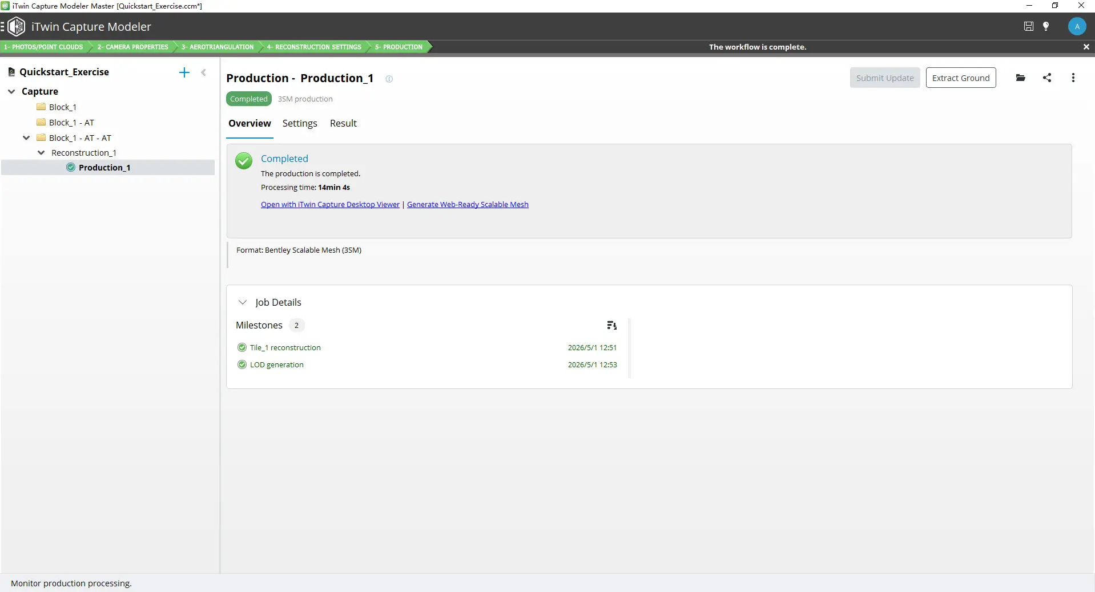Collapse the project tree sidebar panel
Viewport: 1095px width, 592px height.
click(204, 72)
